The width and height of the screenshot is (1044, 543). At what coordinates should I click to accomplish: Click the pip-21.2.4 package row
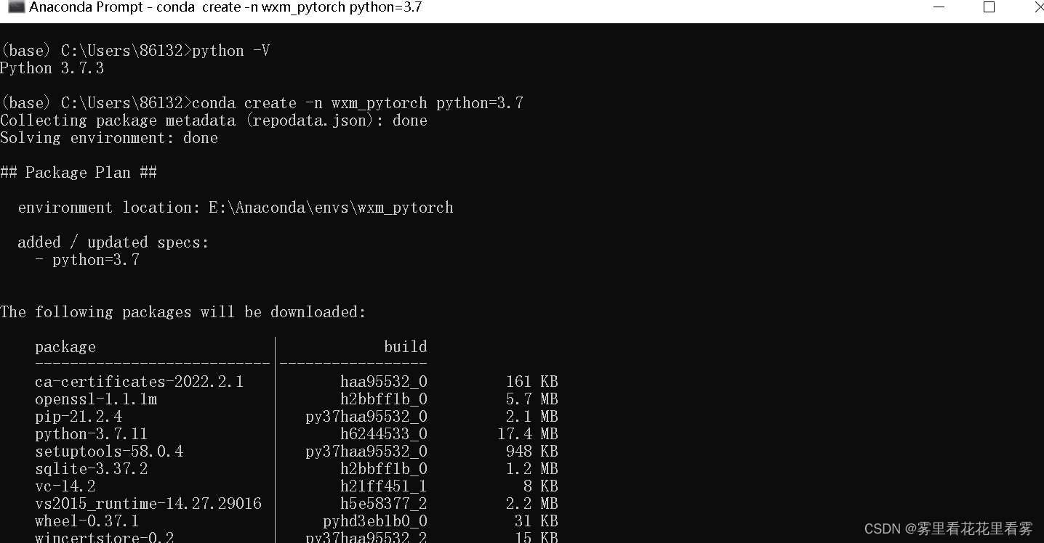coord(297,417)
